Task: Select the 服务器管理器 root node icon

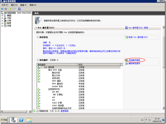Action: pos(2,13)
